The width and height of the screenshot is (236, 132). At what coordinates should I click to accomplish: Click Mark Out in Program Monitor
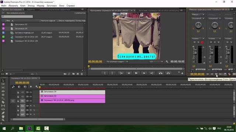coord(112,73)
